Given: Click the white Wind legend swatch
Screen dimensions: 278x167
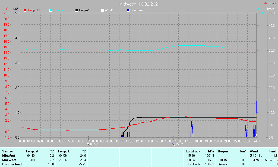Looking at the screenshot, I should 102,11.
